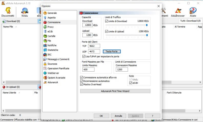Click the Notifiche icon in sidebar

(45, 46)
